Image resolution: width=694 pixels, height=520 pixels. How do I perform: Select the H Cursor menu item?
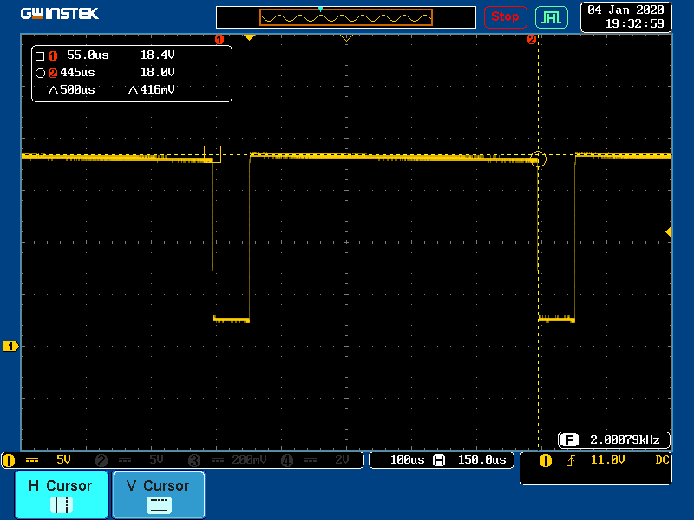pyautogui.click(x=61, y=495)
